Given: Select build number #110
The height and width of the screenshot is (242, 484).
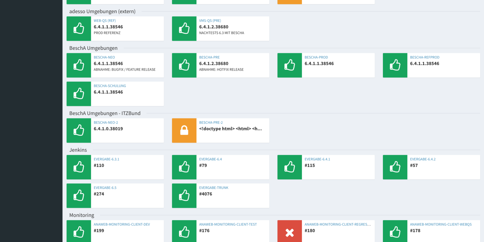Looking at the screenshot, I should click(x=99, y=166).
